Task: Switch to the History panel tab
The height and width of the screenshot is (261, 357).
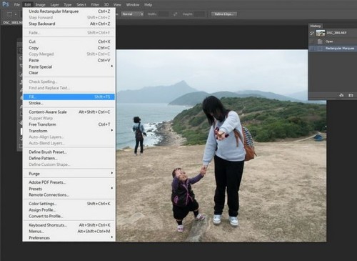Action: [x=316, y=26]
